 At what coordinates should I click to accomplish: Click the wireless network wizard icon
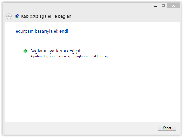[17, 16]
